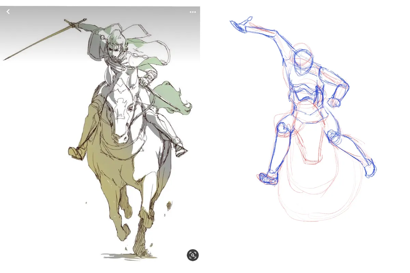Click the clenched fist in the blue sketch
The width and height of the screenshot is (410, 273).
pyautogui.click(x=333, y=102)
